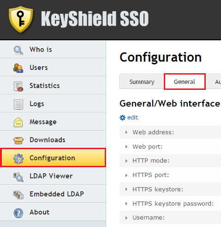Image resolution: width=221 pixels, height=227 pixels.
Task: Switch to the General tab
Action: point(185,82)
